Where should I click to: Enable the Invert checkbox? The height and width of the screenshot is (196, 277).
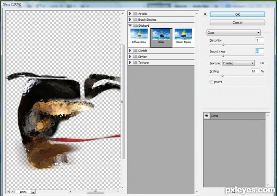coord(211,82)
